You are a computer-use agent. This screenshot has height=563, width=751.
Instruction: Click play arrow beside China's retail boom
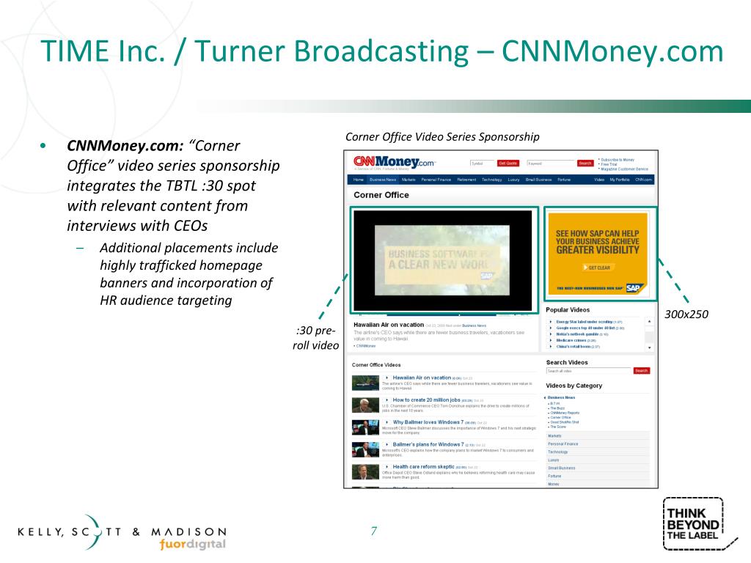coord(551,347)
